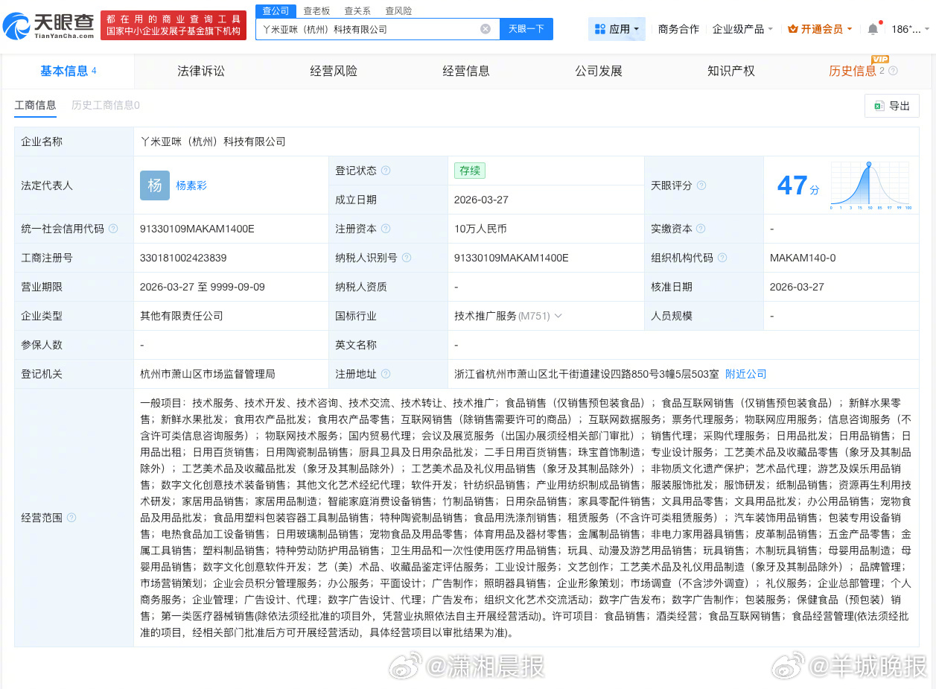Expand the account 186* dropdown
This screenshot has height=689, width=936.
pos(910,29)
